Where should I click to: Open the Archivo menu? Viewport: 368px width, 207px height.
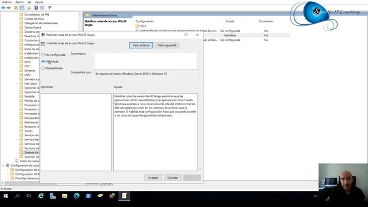point(7,2)
